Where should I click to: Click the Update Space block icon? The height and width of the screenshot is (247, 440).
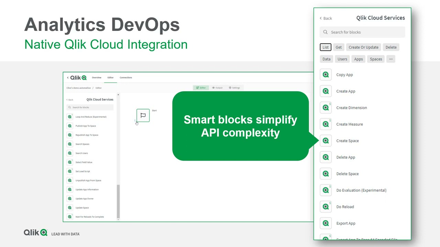(x=70, y=208)
